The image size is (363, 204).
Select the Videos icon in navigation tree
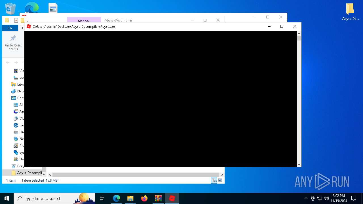pos(16,71)
